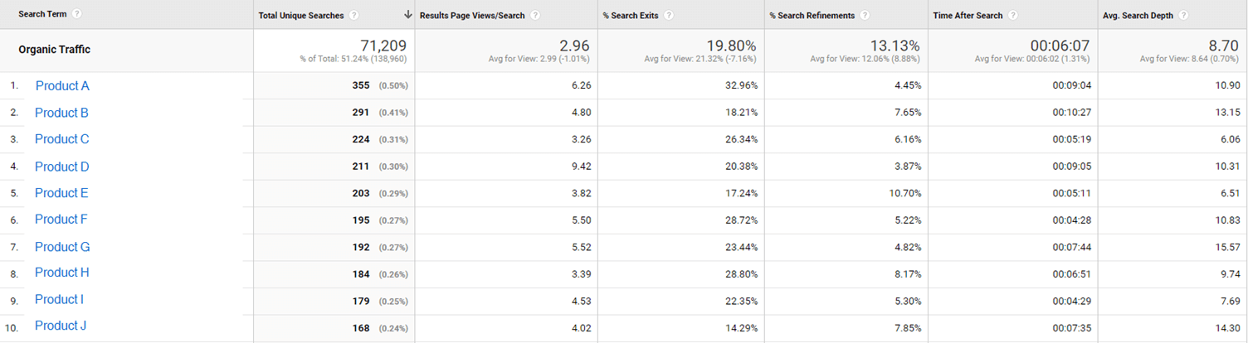Select the Product D link
The image size is (1248, 343).
62,167
